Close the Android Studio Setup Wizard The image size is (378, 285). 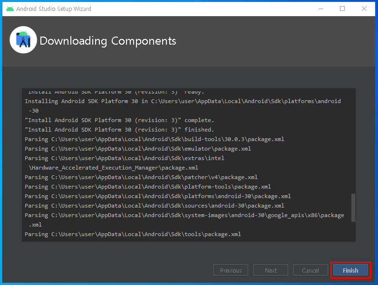point(364,9)
